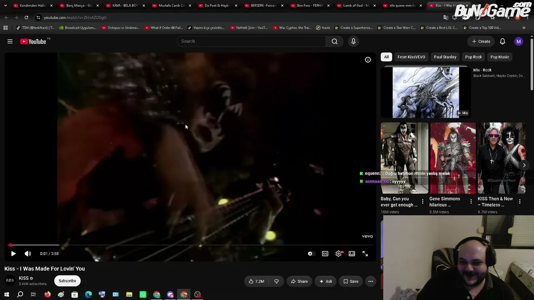
Task: Mute the video volume
Action: 28,253
